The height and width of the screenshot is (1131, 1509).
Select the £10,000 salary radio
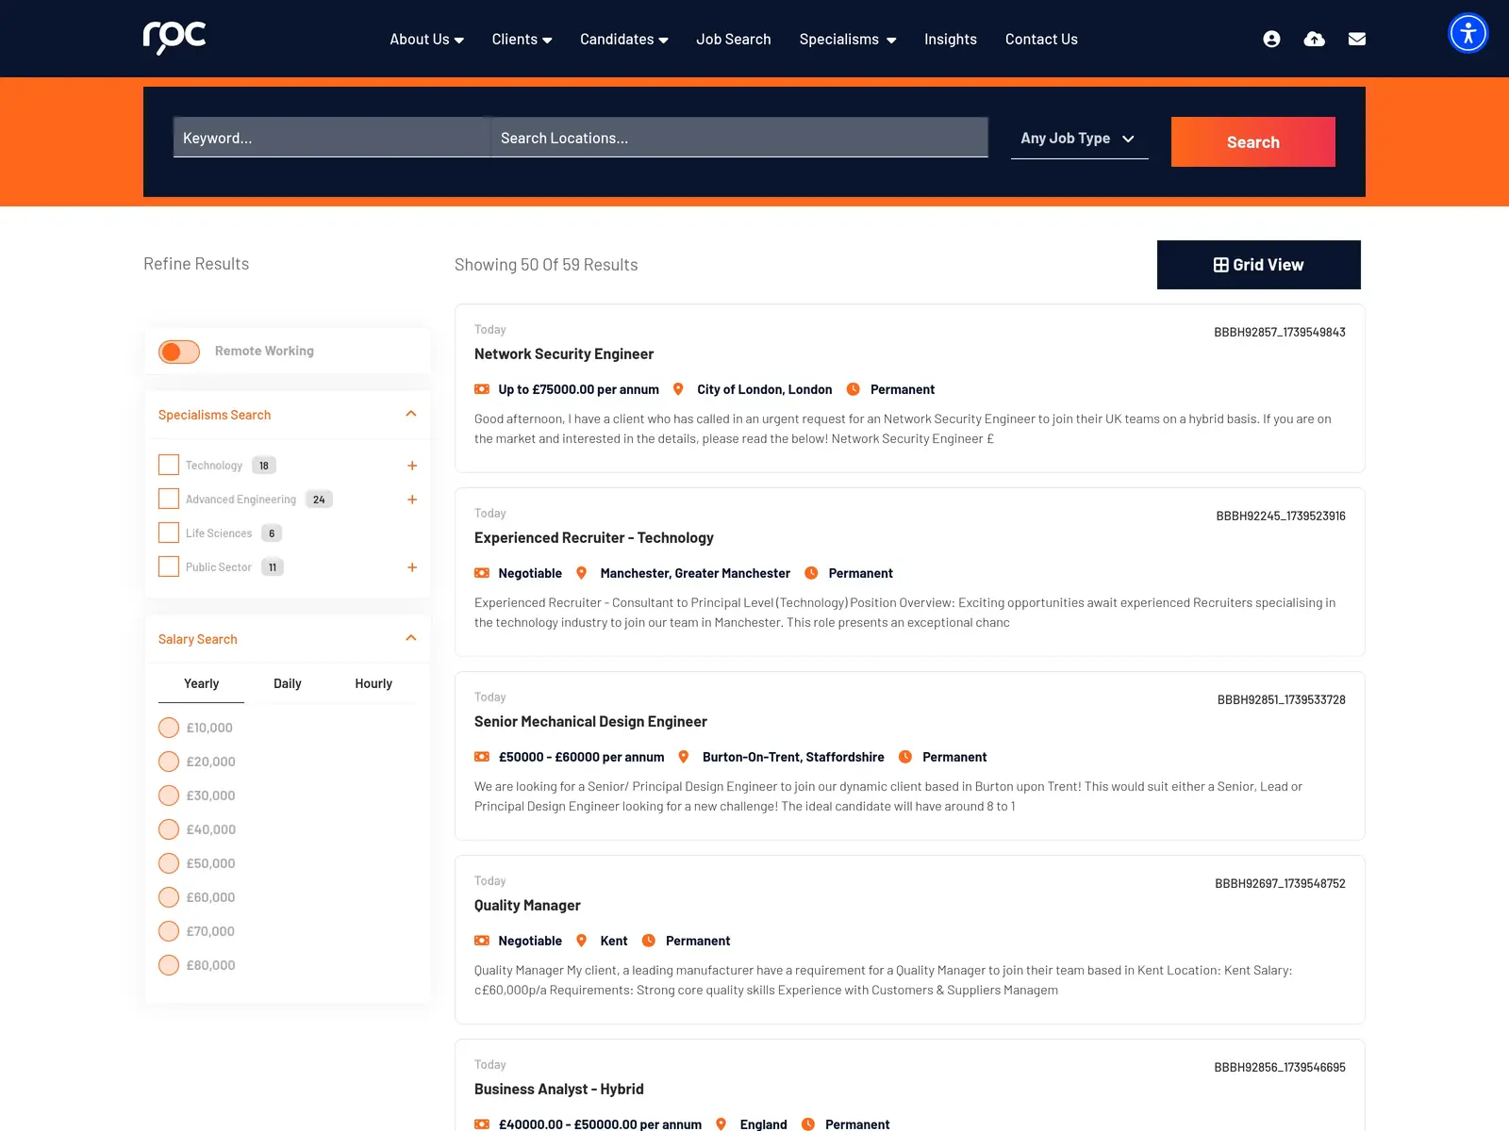pos(169,728)
